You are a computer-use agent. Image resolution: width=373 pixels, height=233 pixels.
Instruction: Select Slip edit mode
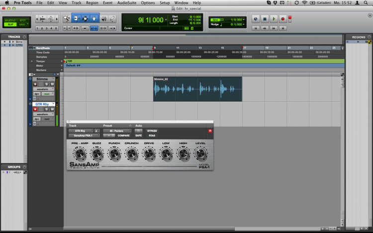10,24
